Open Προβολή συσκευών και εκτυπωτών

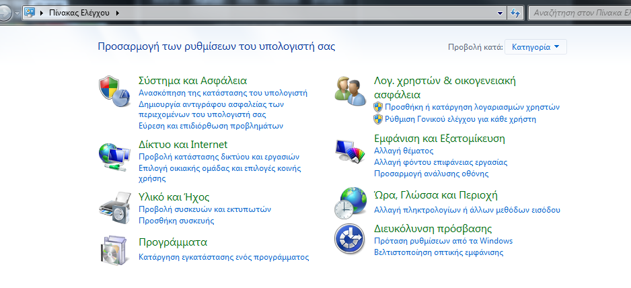[205, 209]
